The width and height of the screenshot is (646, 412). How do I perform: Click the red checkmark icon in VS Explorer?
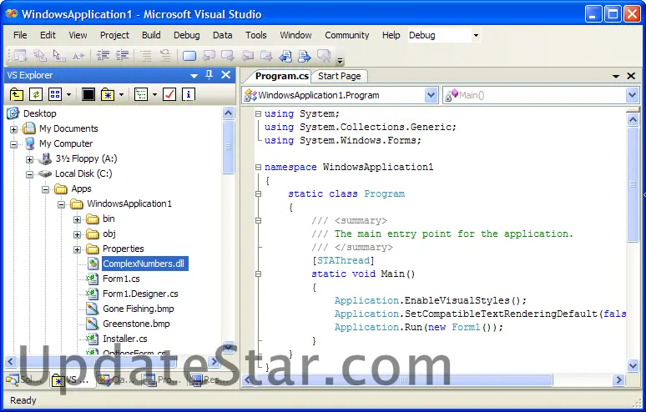[169, 95]
